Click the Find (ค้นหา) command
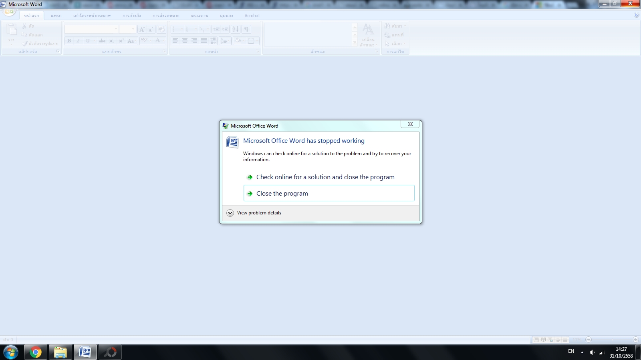The height and width of the screenshot is (360, 641). pyautogui.click(x=395, y=26)
